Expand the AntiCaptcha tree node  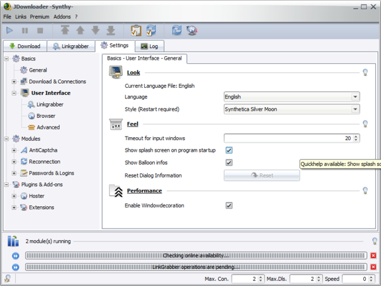point(14,151)
